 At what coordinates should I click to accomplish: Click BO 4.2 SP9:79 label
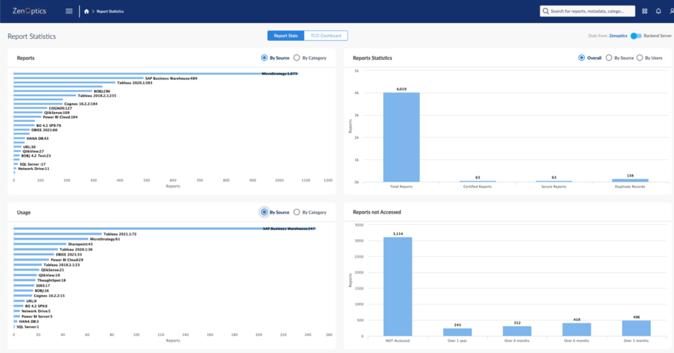tap(49, 126)
